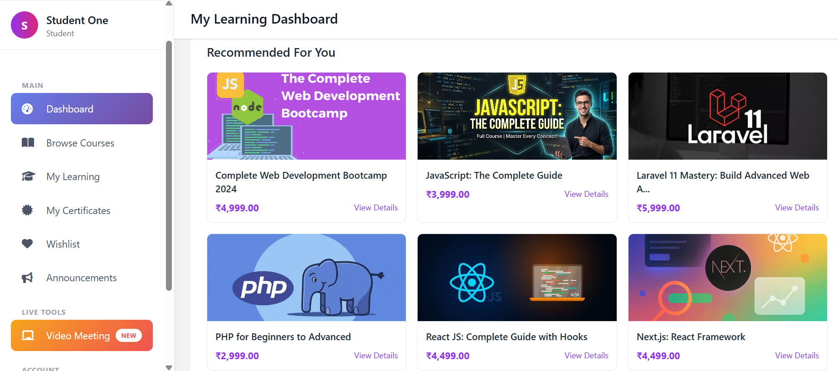Click the sidebar scroll up arrow
The width and height of the screenshot is (838, 371).
[x=169, y=3]
